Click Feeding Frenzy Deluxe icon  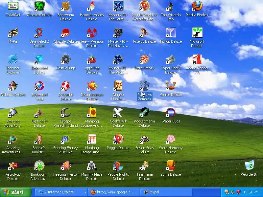point(65,166)
